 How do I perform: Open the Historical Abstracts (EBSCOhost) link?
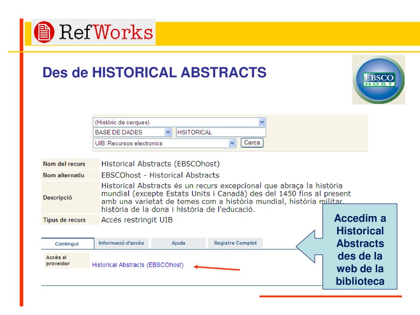(138, 265)
